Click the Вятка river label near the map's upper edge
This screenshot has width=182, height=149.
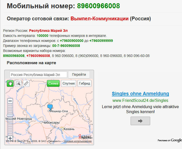tap(76, 101)
